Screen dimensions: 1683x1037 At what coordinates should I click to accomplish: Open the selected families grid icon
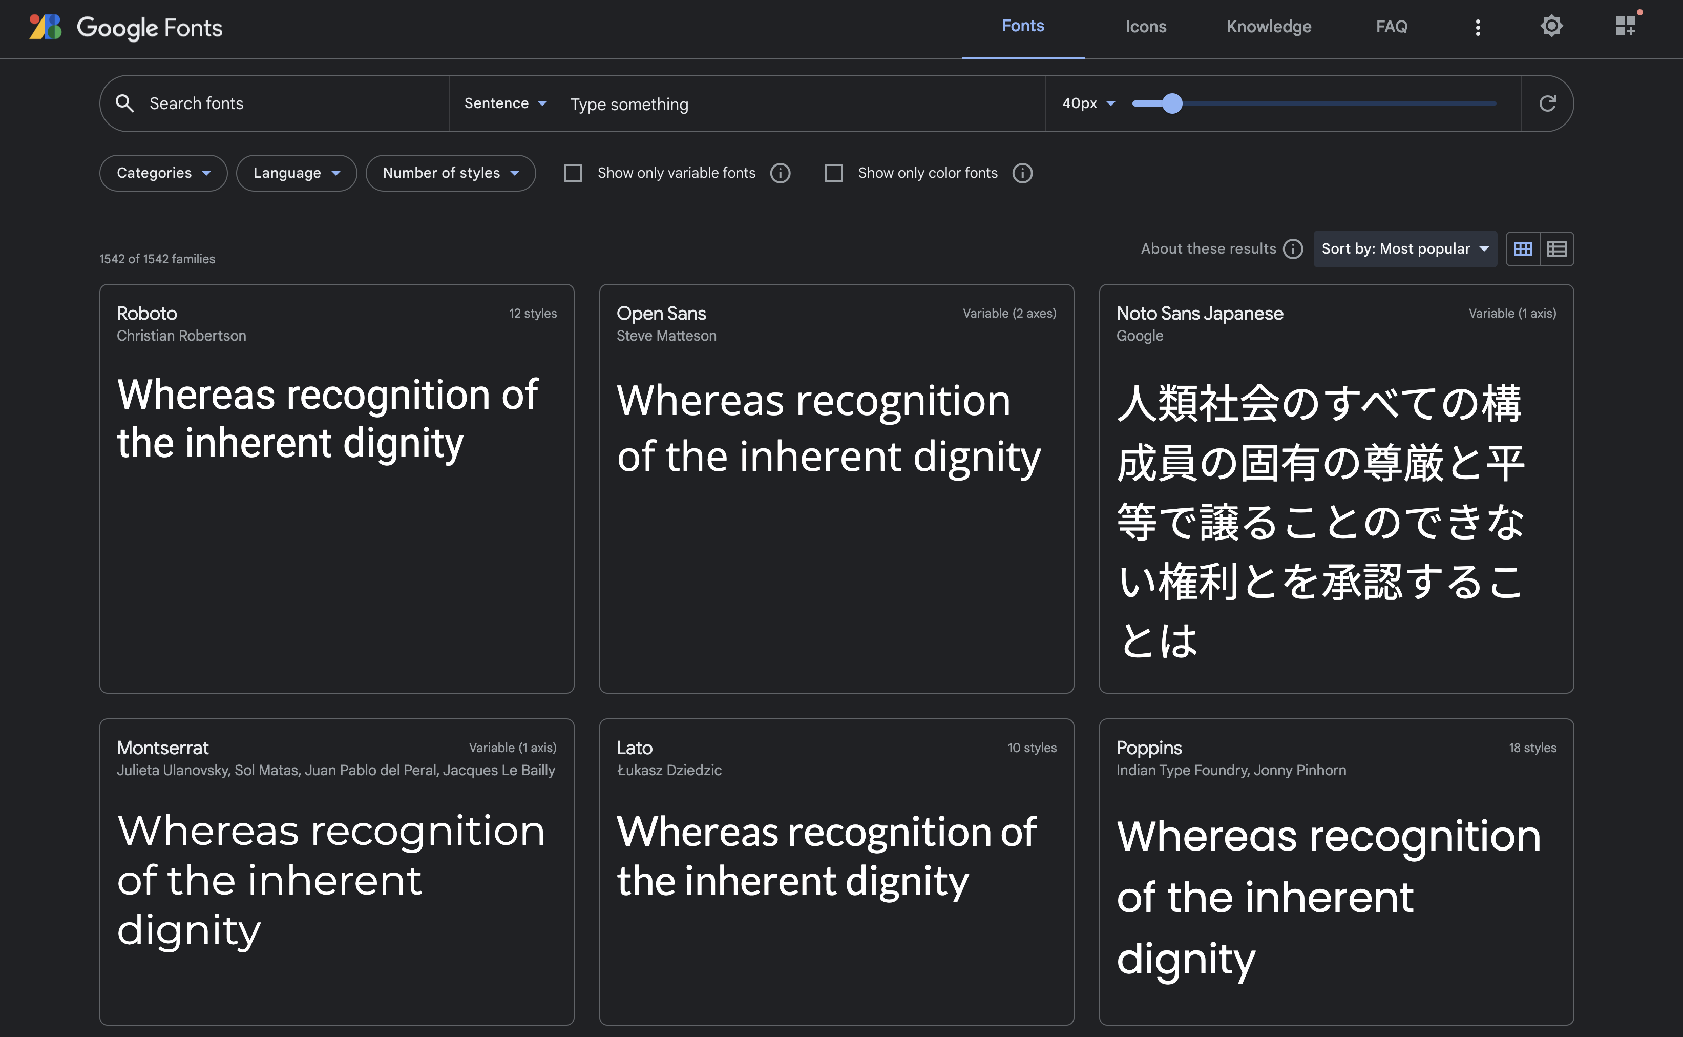(1626, 27)
